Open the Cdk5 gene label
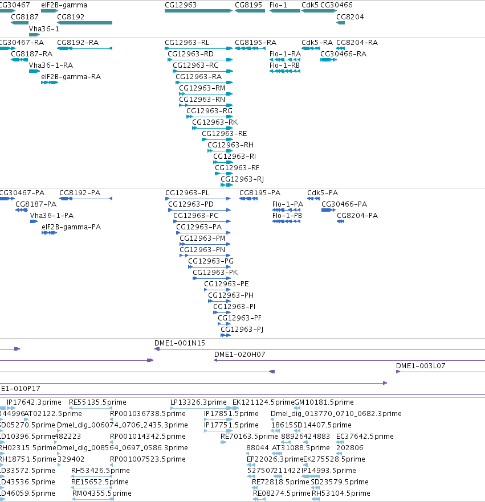Viewport: 485px width, 502px height. [310, 5]
